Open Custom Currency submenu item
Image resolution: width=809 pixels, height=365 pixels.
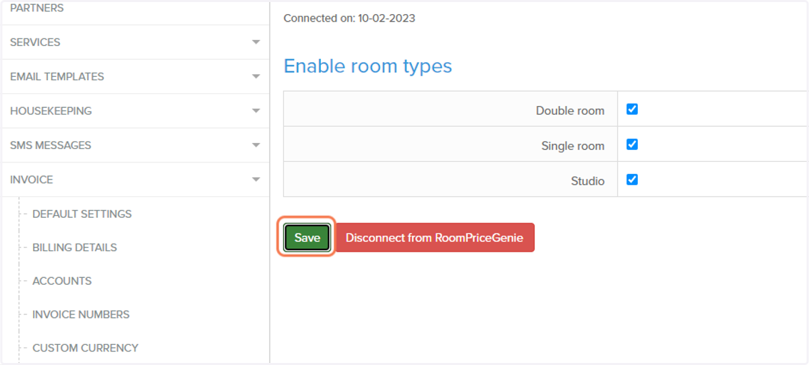(86, 348)
